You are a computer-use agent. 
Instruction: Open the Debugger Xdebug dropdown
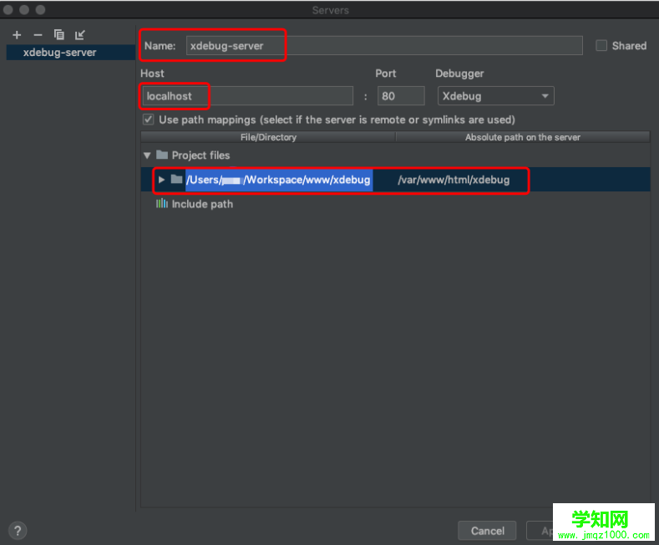pos(496,96)
